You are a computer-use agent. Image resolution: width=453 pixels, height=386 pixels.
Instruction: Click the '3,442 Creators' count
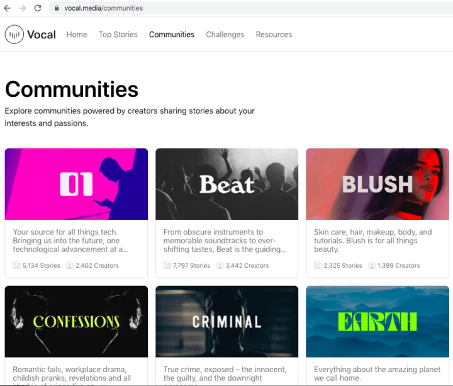[x=247, y=265]
